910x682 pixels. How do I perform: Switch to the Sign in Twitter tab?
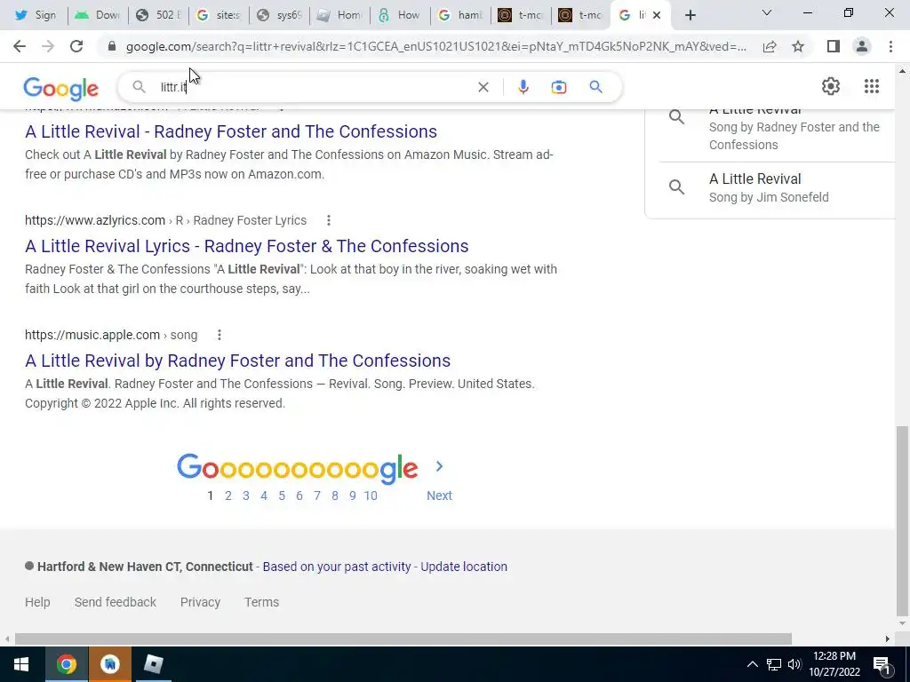(36, 15)
